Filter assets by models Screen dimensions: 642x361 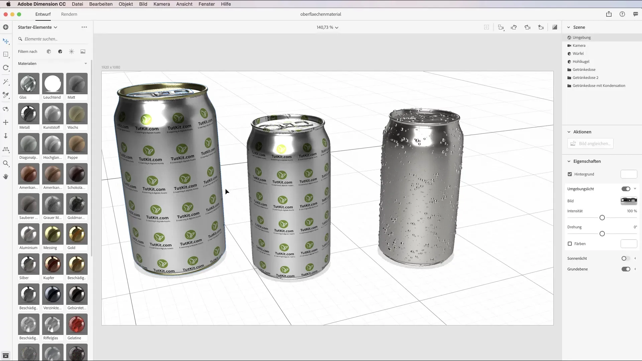[49, 51]
